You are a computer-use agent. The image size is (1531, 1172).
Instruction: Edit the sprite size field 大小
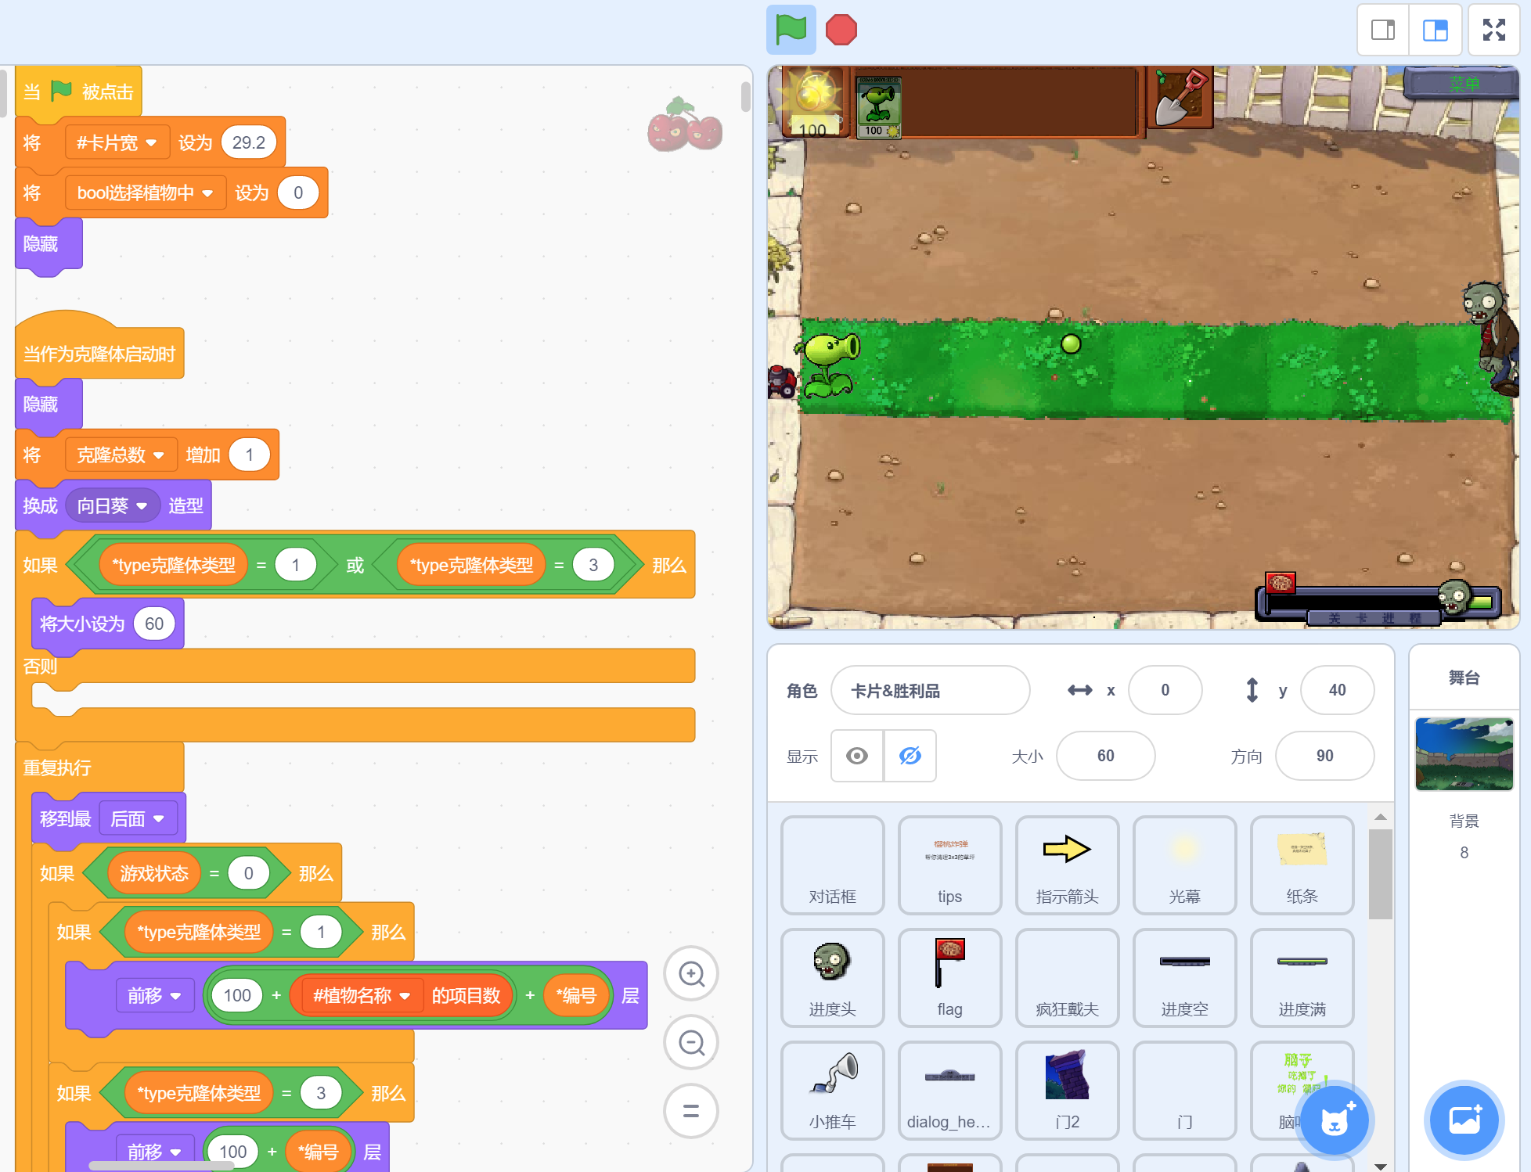point(1105,756)
